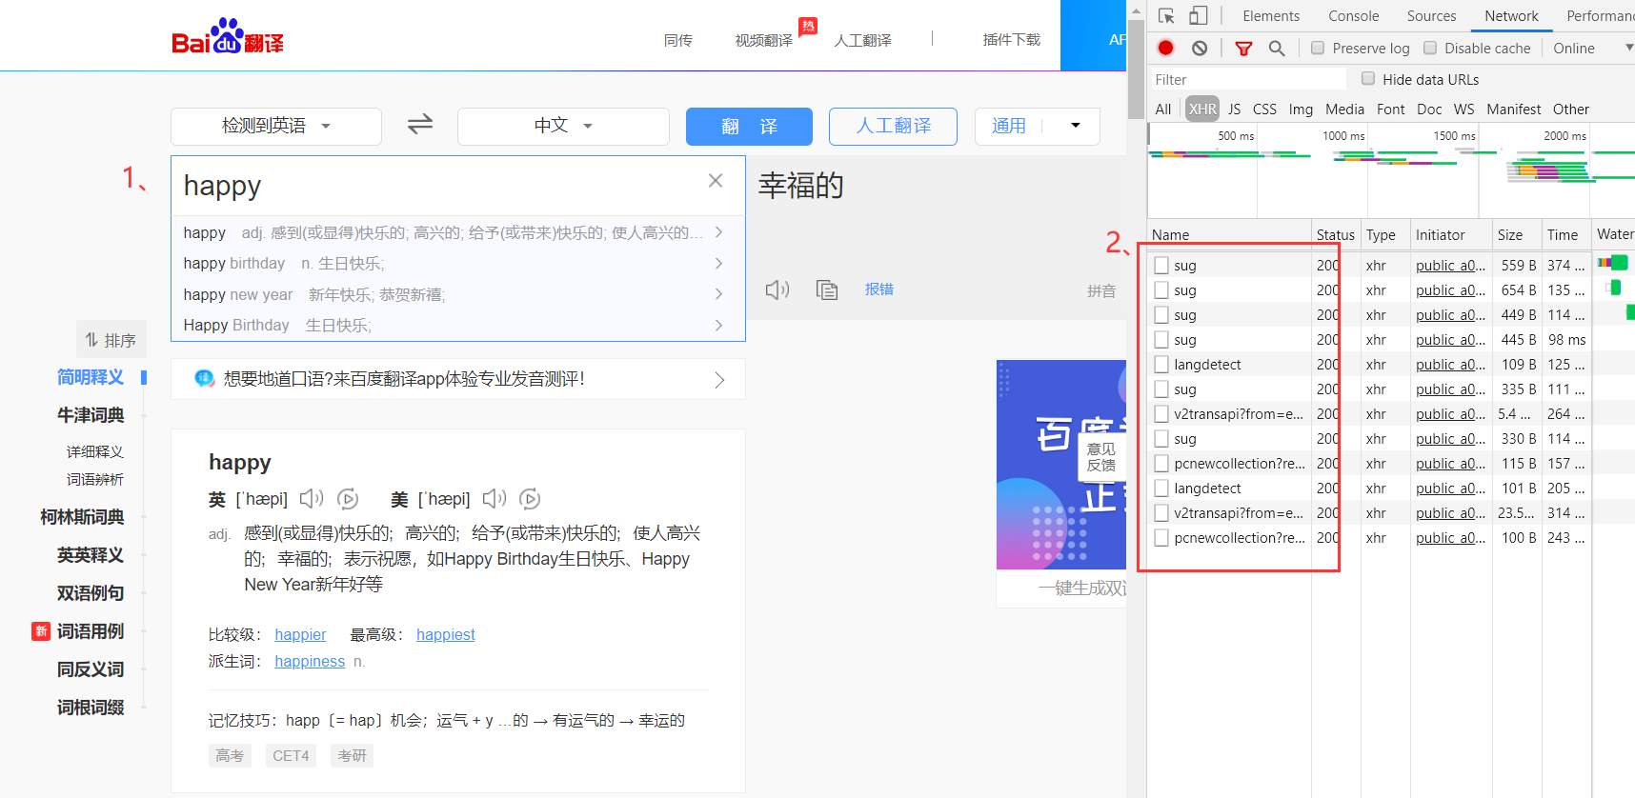Open the app promo banner arrow

[x=719, y=380]
